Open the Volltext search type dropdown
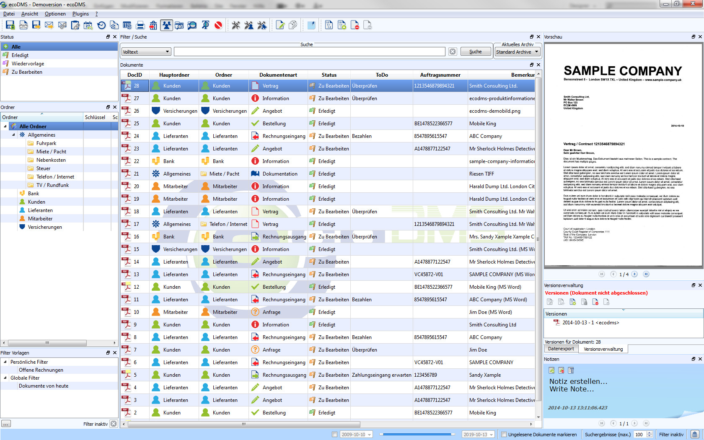The image size is (704, 440). point(146,52)
